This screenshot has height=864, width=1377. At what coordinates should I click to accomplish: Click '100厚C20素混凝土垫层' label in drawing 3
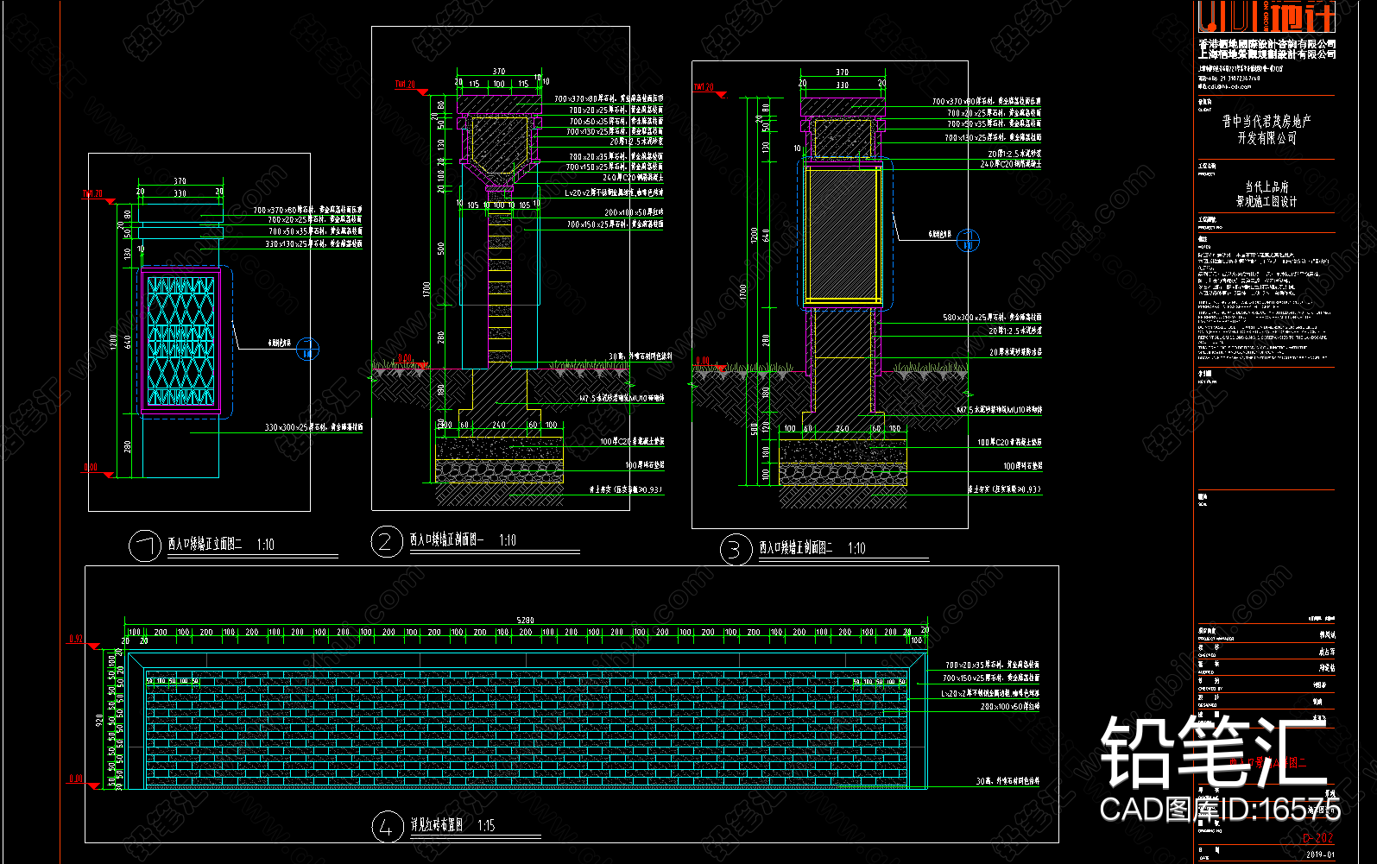(1009, 443)
